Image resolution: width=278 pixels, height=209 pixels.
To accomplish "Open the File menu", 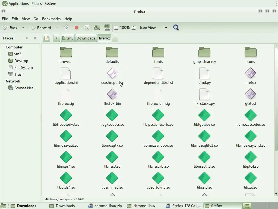I will (5, 19).
